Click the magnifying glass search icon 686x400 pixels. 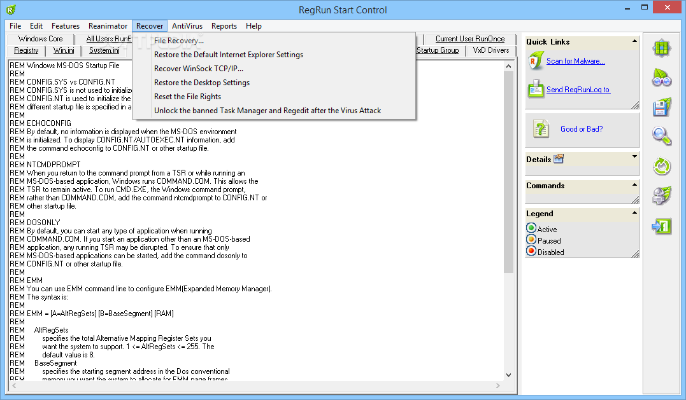662,136
